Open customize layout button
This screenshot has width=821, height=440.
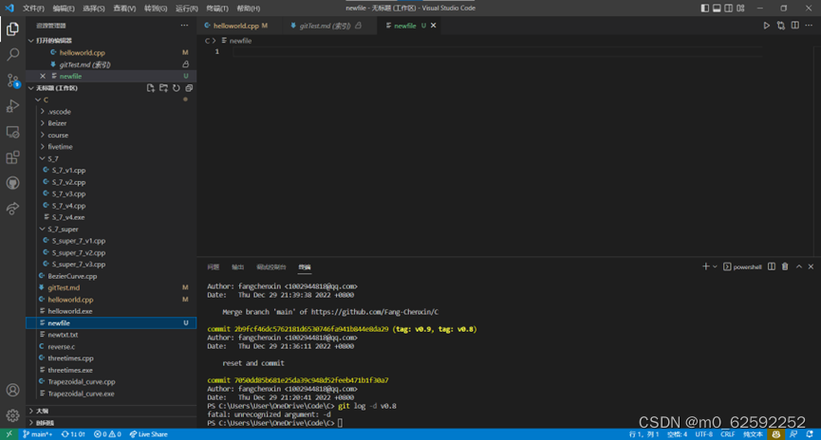click(x=740, y=8)
